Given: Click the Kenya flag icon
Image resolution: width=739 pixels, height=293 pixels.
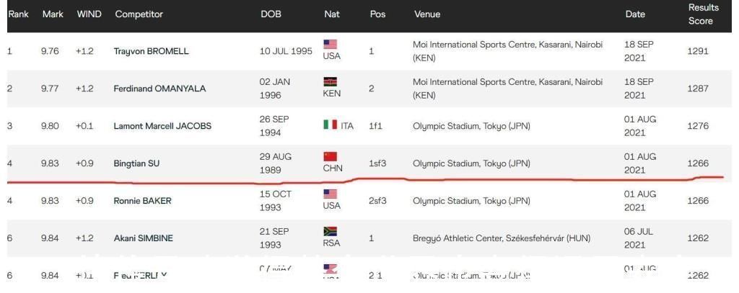Looking at the screenshot, I should [331, 82].
